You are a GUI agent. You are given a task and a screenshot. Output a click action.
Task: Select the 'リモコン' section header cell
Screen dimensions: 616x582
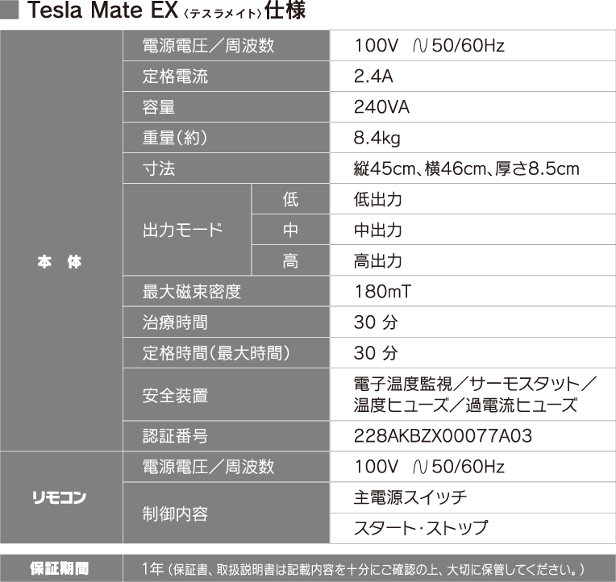tap(61, 497)
